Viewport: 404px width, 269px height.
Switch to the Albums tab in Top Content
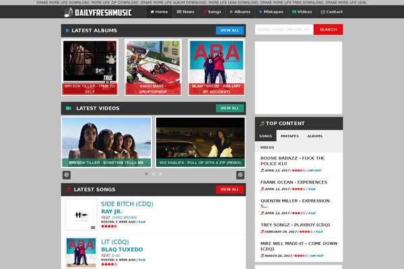pyautogui.click(x=315, y=136)
